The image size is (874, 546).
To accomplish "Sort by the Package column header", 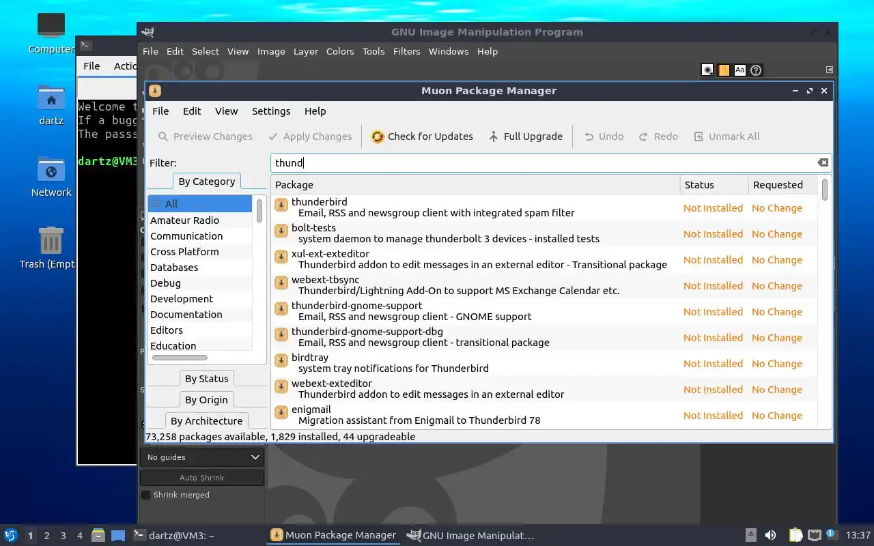I will (475, 185).
